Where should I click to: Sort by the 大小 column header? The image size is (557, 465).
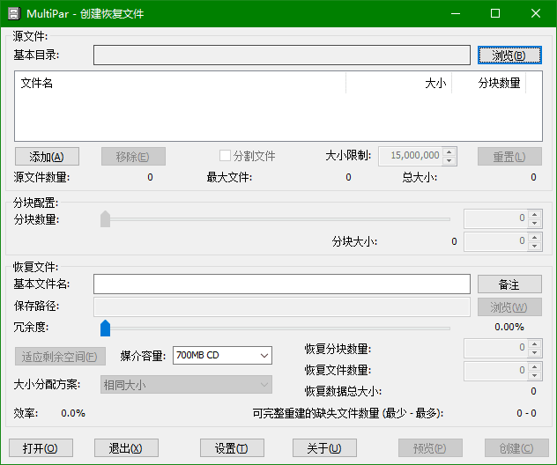click(x=398, y=83)
